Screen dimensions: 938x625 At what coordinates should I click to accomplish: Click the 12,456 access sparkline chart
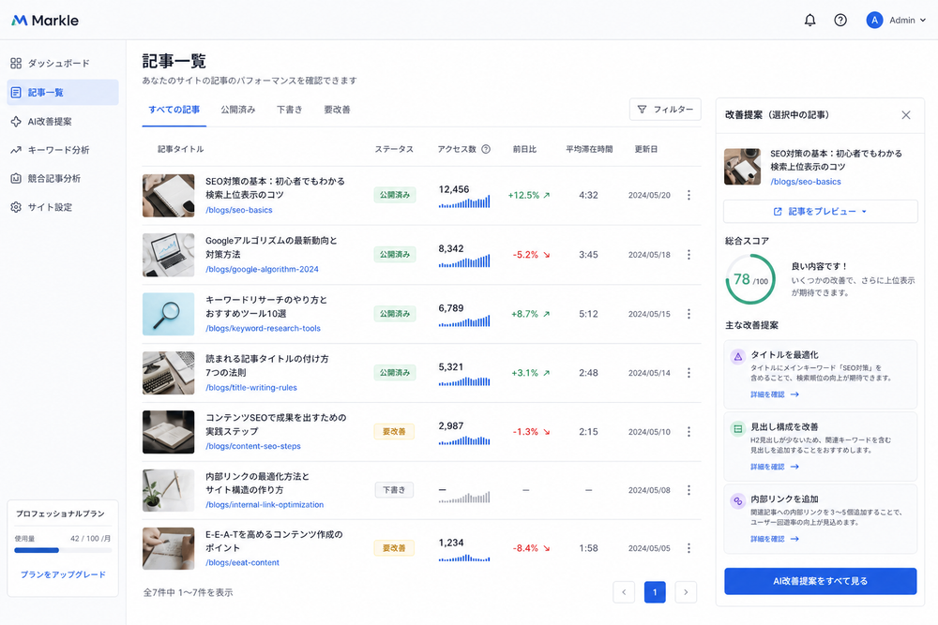tap(464, 202)
